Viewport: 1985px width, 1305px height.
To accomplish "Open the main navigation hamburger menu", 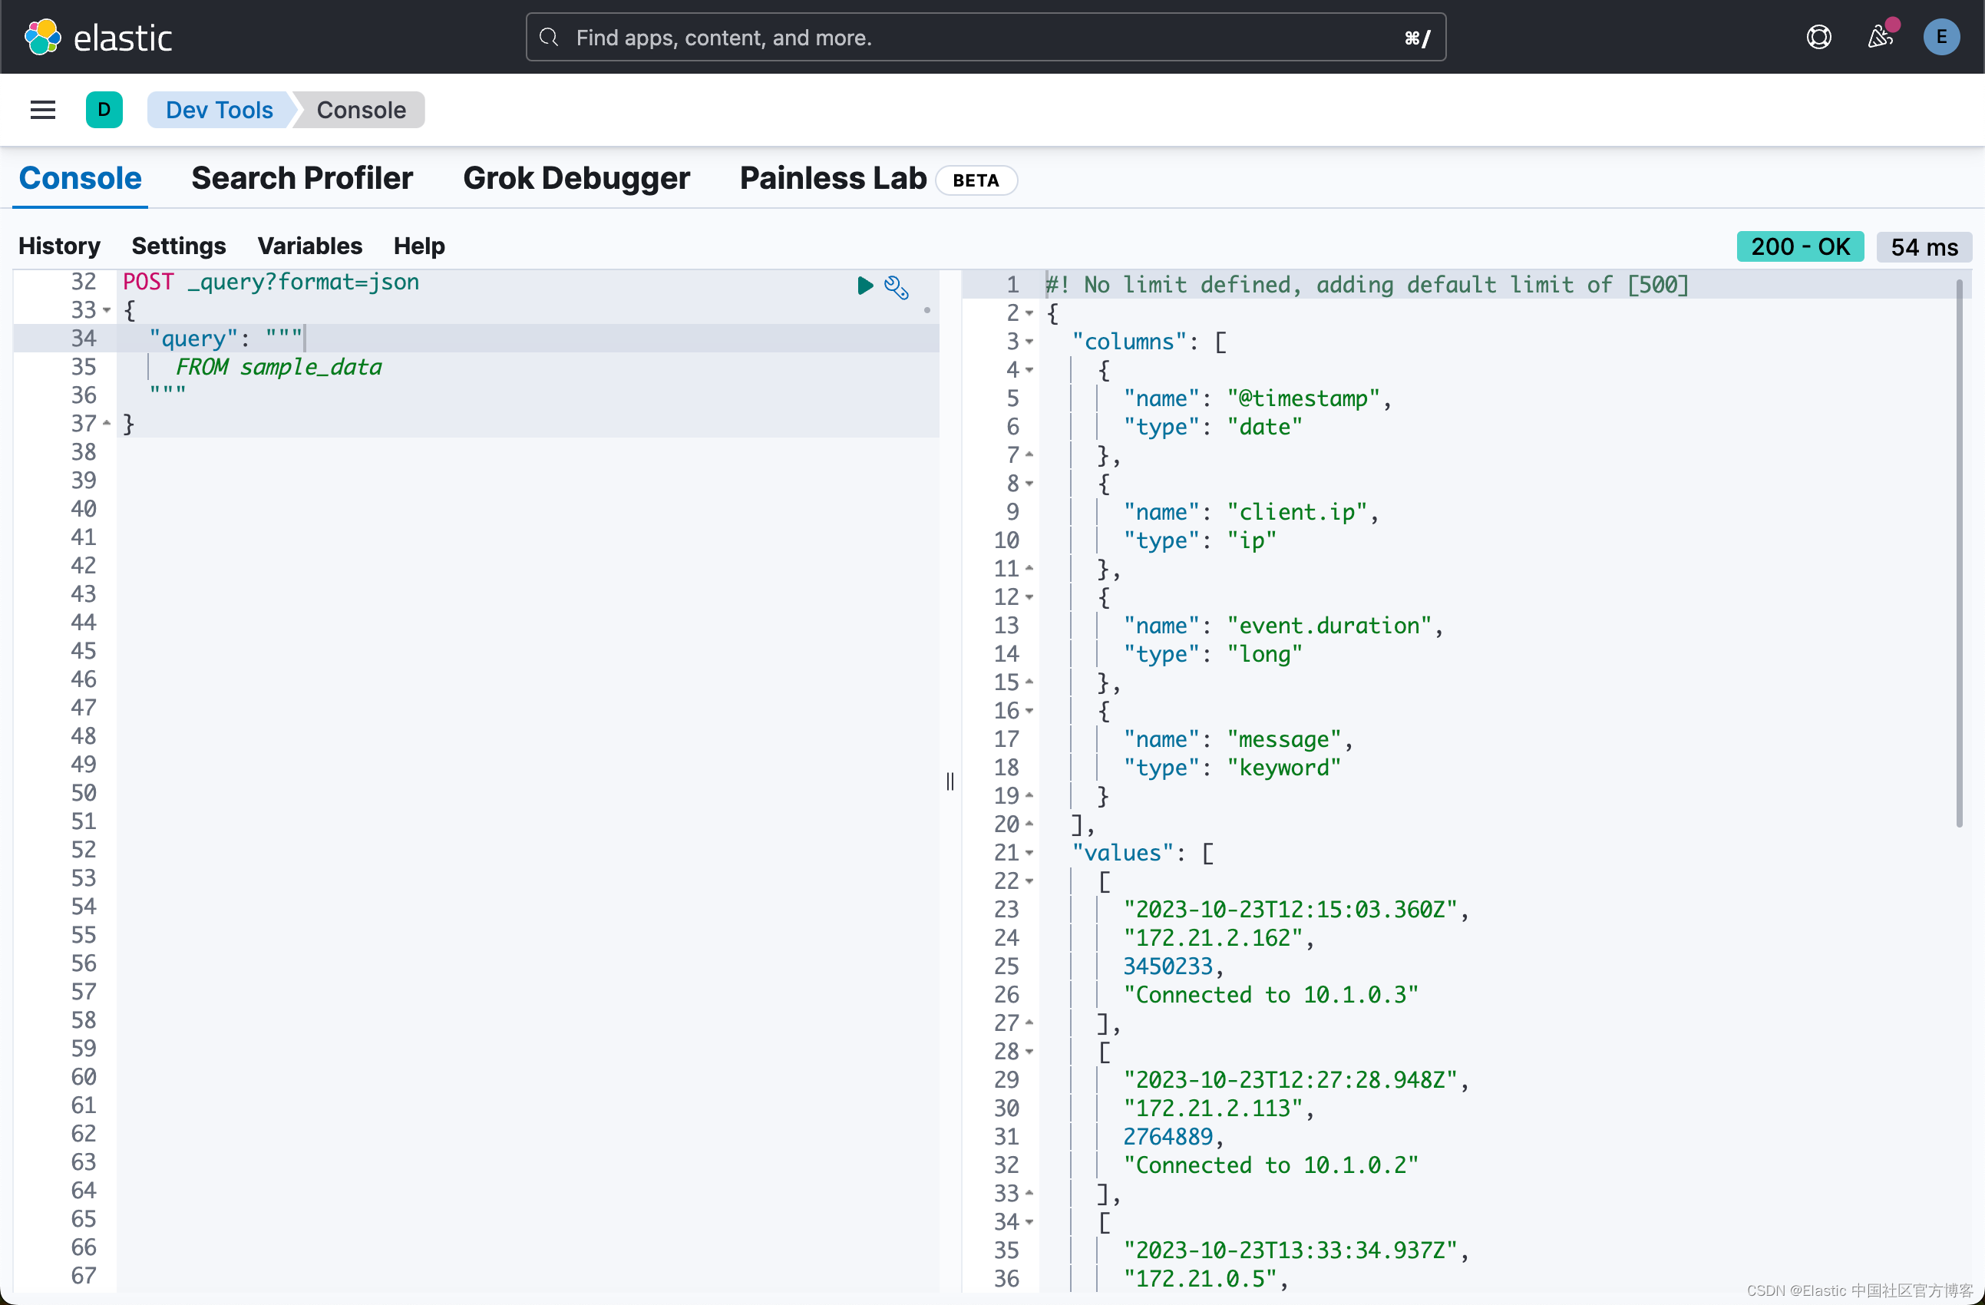I will point(41,109).
